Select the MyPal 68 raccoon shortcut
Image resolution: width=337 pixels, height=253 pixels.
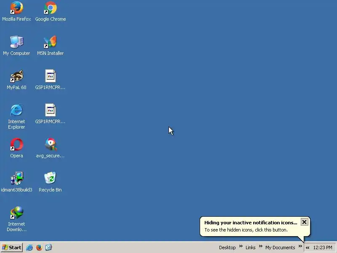[16, 80]
